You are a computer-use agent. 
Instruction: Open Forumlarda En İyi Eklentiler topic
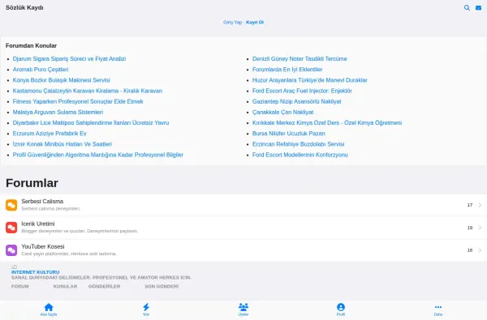[x=287, y=70]
